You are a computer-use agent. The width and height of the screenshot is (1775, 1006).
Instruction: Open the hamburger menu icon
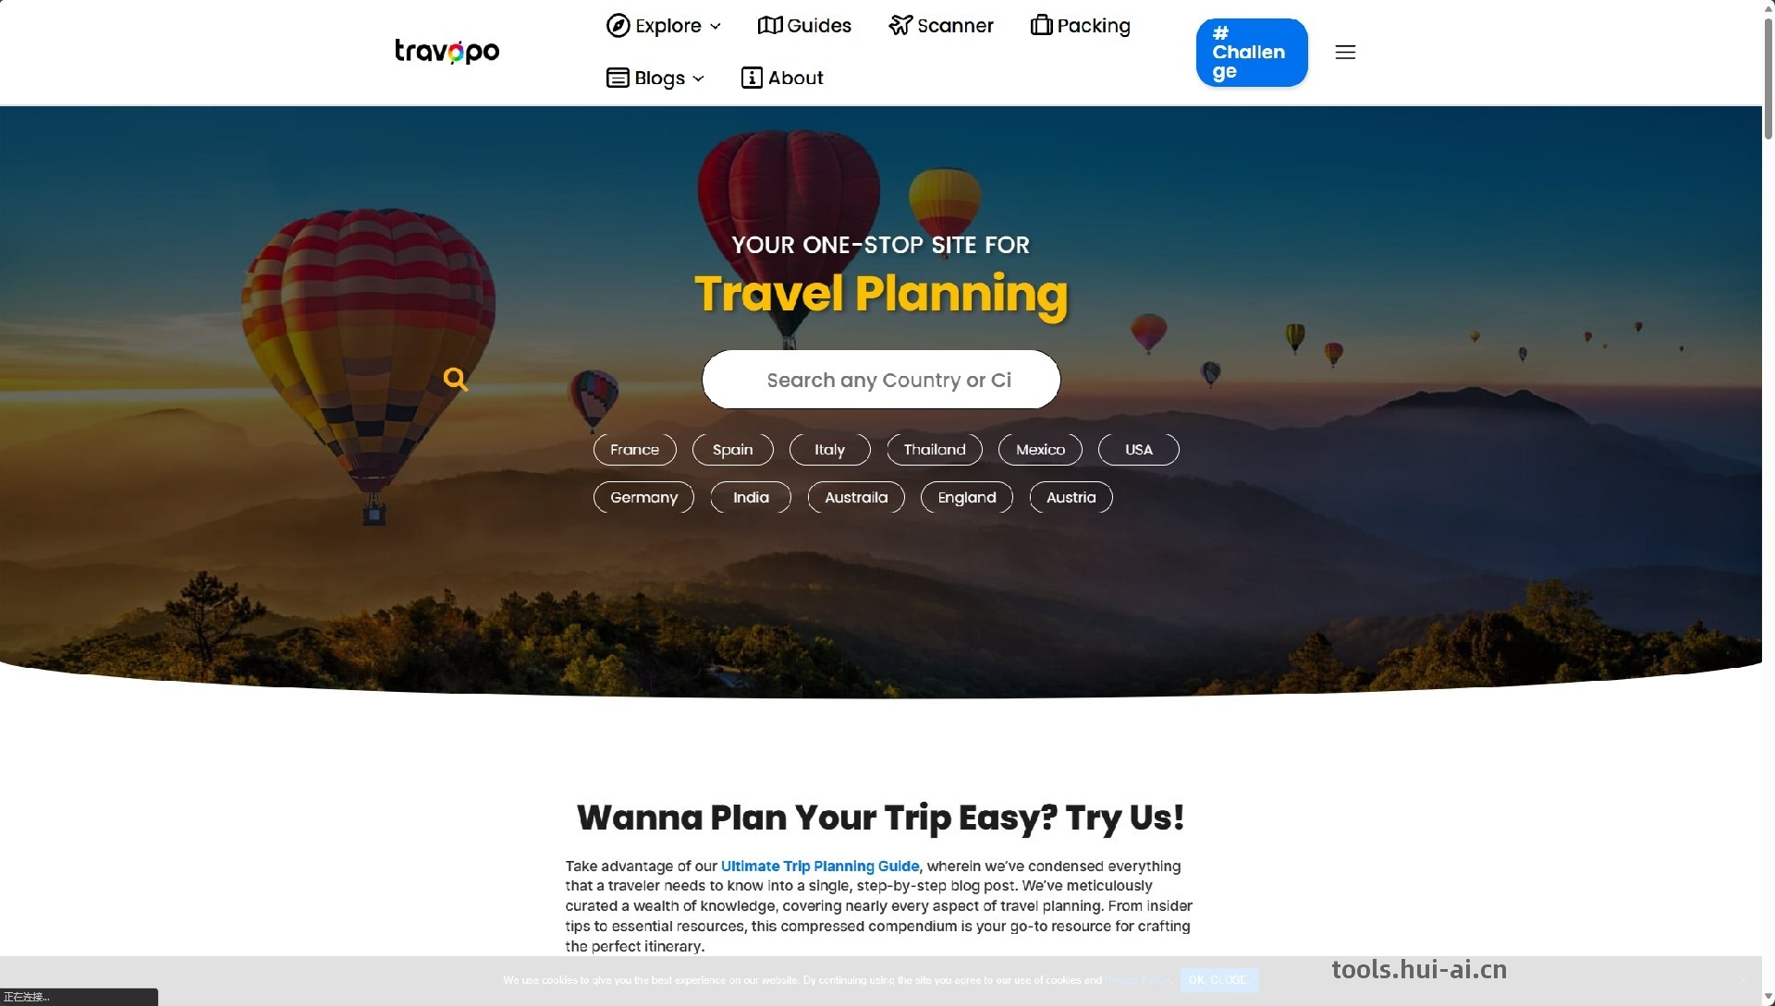pyautogui.click(x=1345, y=53)
